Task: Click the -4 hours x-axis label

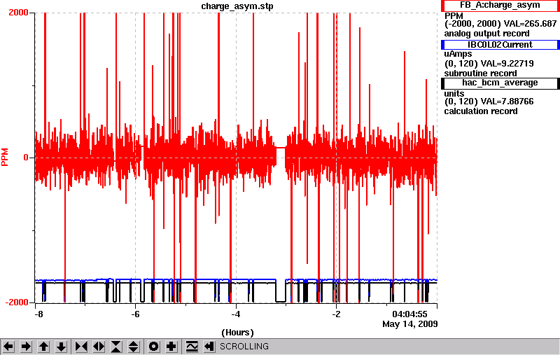Action: click(x=236, y=314)
